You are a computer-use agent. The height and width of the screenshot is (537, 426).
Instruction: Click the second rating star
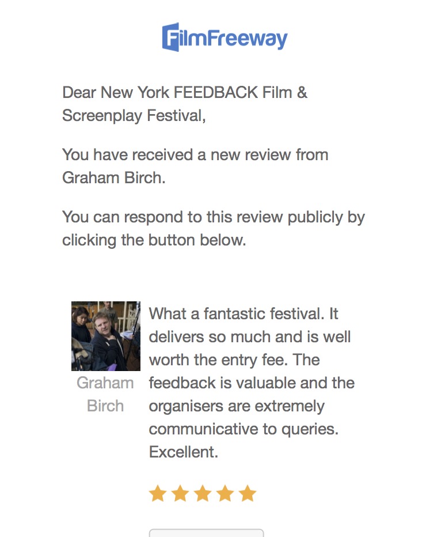(x=180, y=493)
